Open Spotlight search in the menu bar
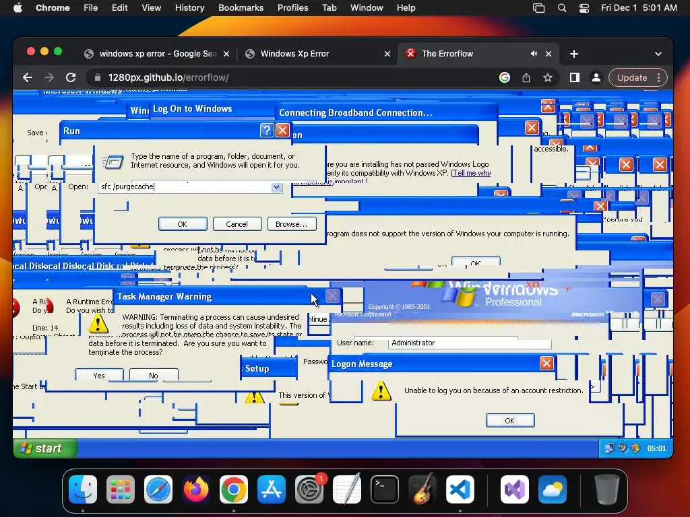 (561, 8)
